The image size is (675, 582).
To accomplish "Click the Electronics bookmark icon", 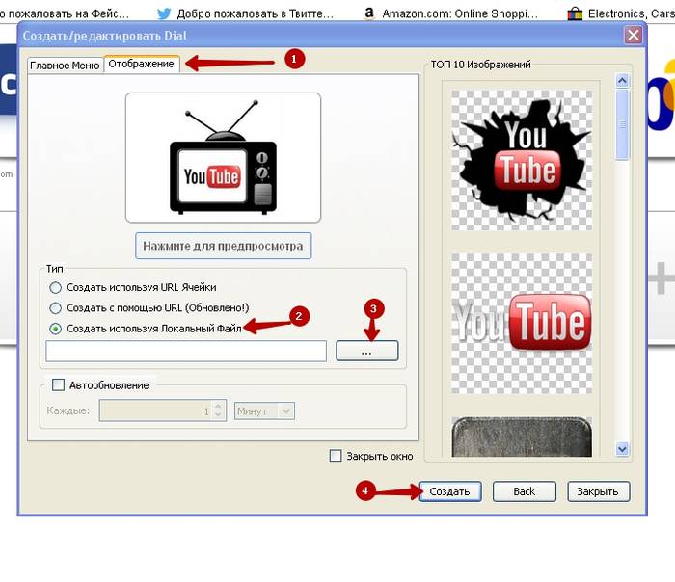I will point(575,13).
